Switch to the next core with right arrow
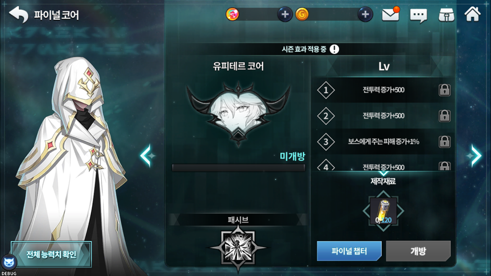Screen dimensions: 491x276 pos(475,155)
